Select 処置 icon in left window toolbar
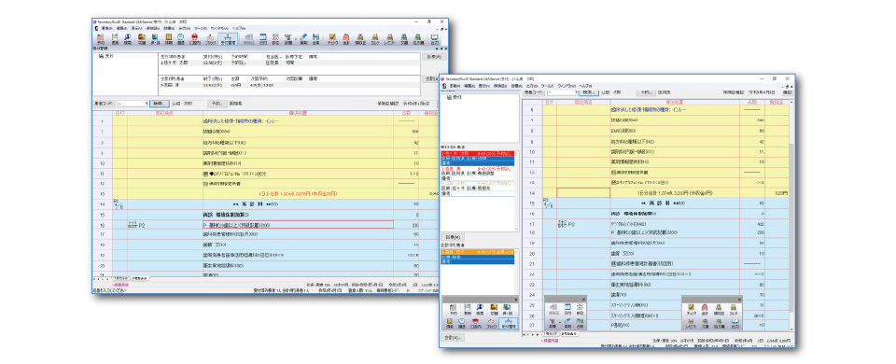 (288, 38)
